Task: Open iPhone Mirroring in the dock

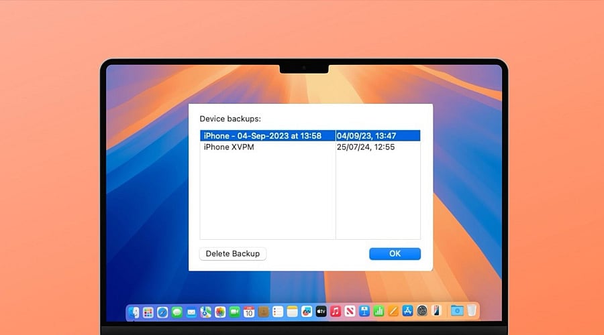Action: tap(436, 311)
